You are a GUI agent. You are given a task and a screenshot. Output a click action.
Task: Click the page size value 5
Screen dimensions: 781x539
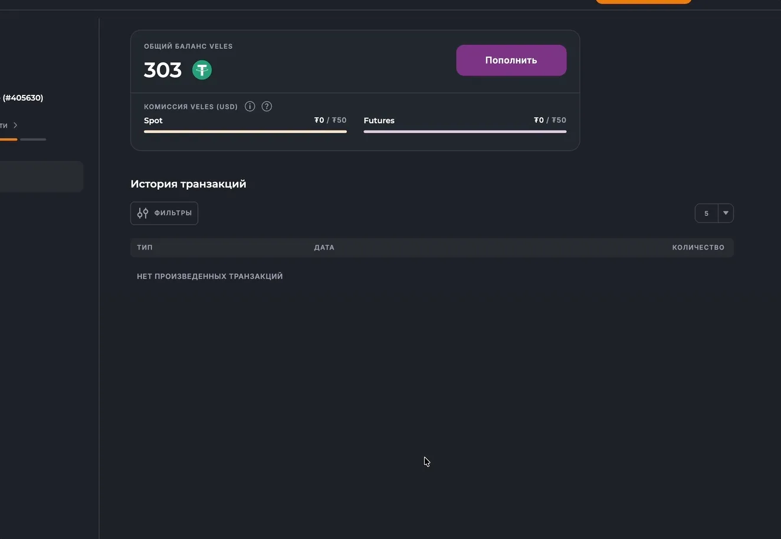pyautogui.click(x=706, y=213)
